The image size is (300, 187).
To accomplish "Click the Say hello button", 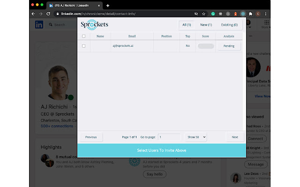I will (x=155, y=174).
